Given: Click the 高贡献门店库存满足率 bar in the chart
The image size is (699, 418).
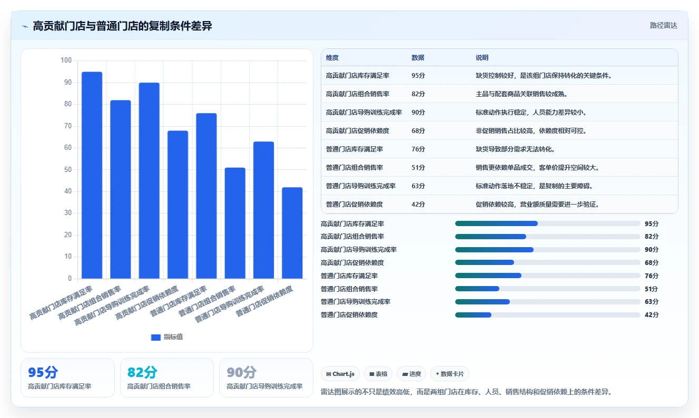Looking at the screenshot, I should click(92, 175).
